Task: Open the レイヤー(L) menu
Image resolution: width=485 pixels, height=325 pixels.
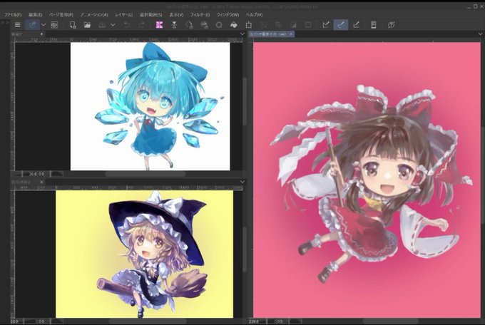Action: coord(123,14)
